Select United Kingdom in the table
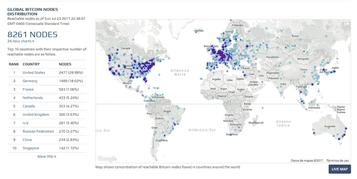This screenshot has width=357, height=179. pyautogui.click(x=36, y=115)
